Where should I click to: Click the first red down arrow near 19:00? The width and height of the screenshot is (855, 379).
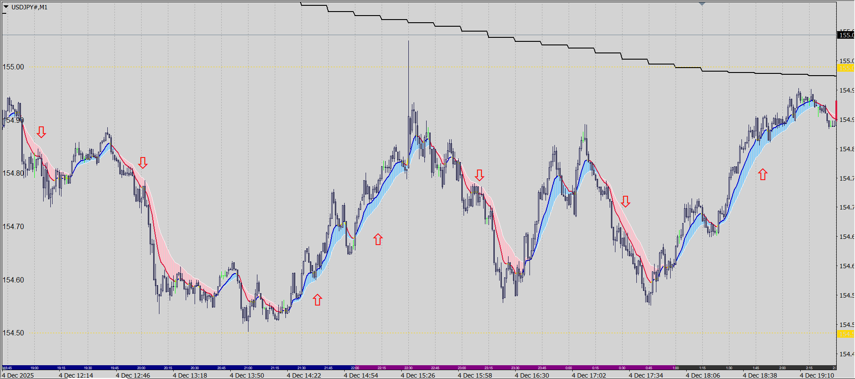pos(41,132)
